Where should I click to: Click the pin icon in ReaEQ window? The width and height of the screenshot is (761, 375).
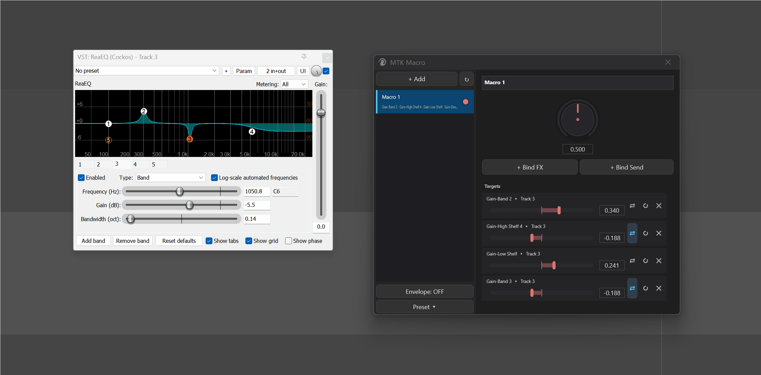click(304, 57)
